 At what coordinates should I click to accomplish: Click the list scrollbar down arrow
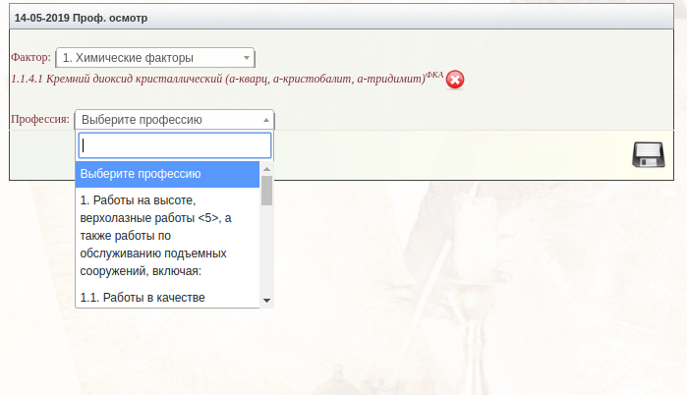coord(266,301)
